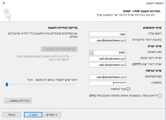Click the offline mail slider track middle
Image resolution: width=166 pixels, height=120 pixels.
point(41,84)
